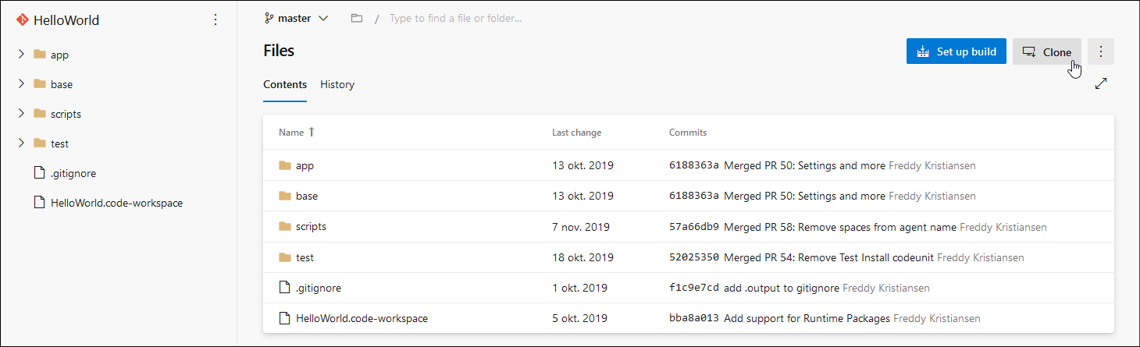The image size is (1140, 347).
Task: Click the .gitignore file icon in sidebar
Action: [39, 173]
